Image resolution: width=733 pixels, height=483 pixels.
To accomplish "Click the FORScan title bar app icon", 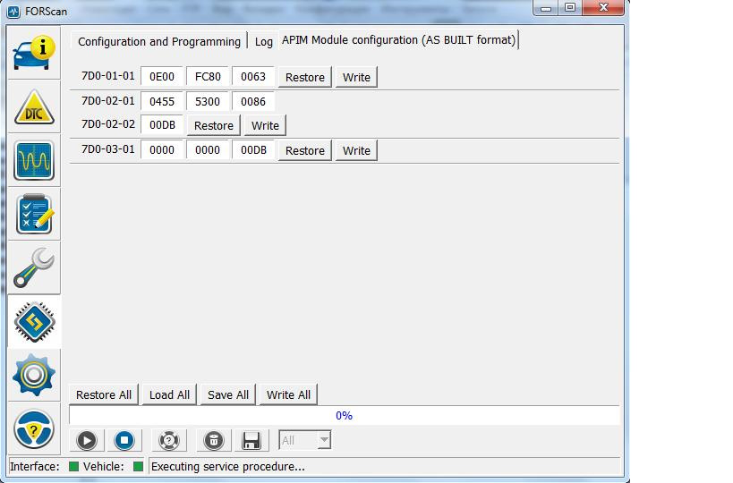I will point(14,12).
